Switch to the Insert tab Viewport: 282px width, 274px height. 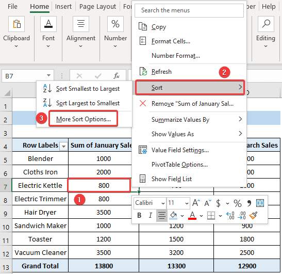tap(63, 7)
